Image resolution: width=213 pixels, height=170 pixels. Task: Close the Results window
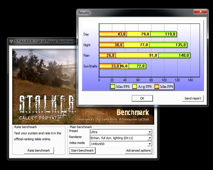click(x=200, y=12)
